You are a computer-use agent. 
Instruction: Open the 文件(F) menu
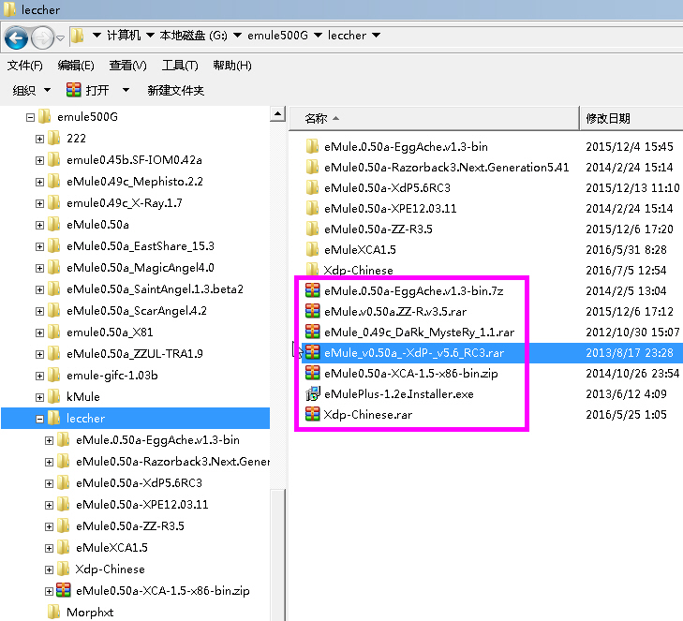[x=25, y=66]
